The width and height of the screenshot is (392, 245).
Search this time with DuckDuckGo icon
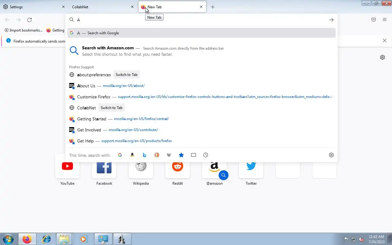coord(157,155)
